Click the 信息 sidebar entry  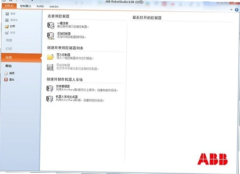pyautogui.click(x=9, y=40)
